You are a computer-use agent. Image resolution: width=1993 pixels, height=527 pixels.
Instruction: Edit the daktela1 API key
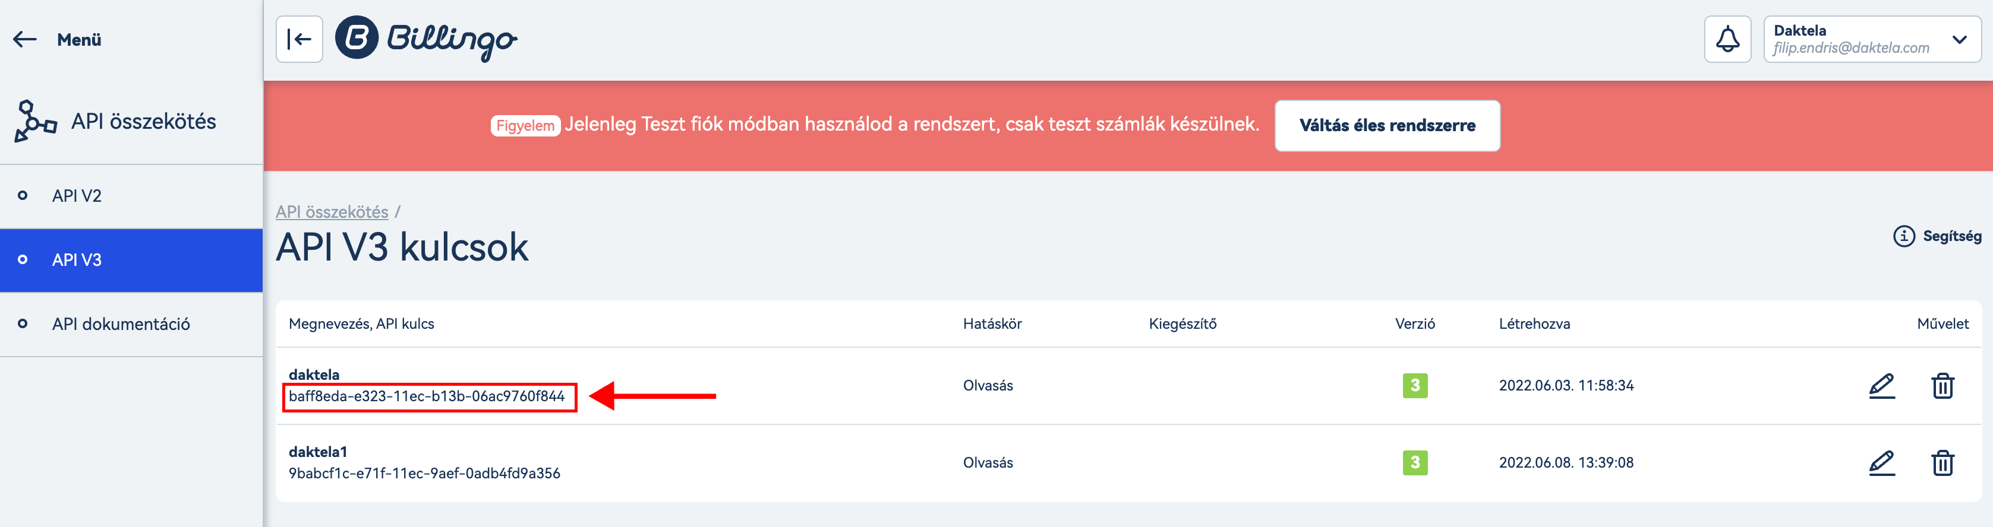click(x=1881, y=463)
